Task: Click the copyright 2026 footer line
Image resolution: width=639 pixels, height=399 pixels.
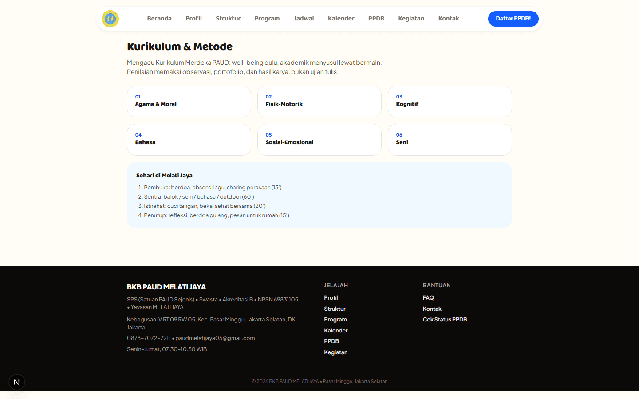Action: coord(319,381)
